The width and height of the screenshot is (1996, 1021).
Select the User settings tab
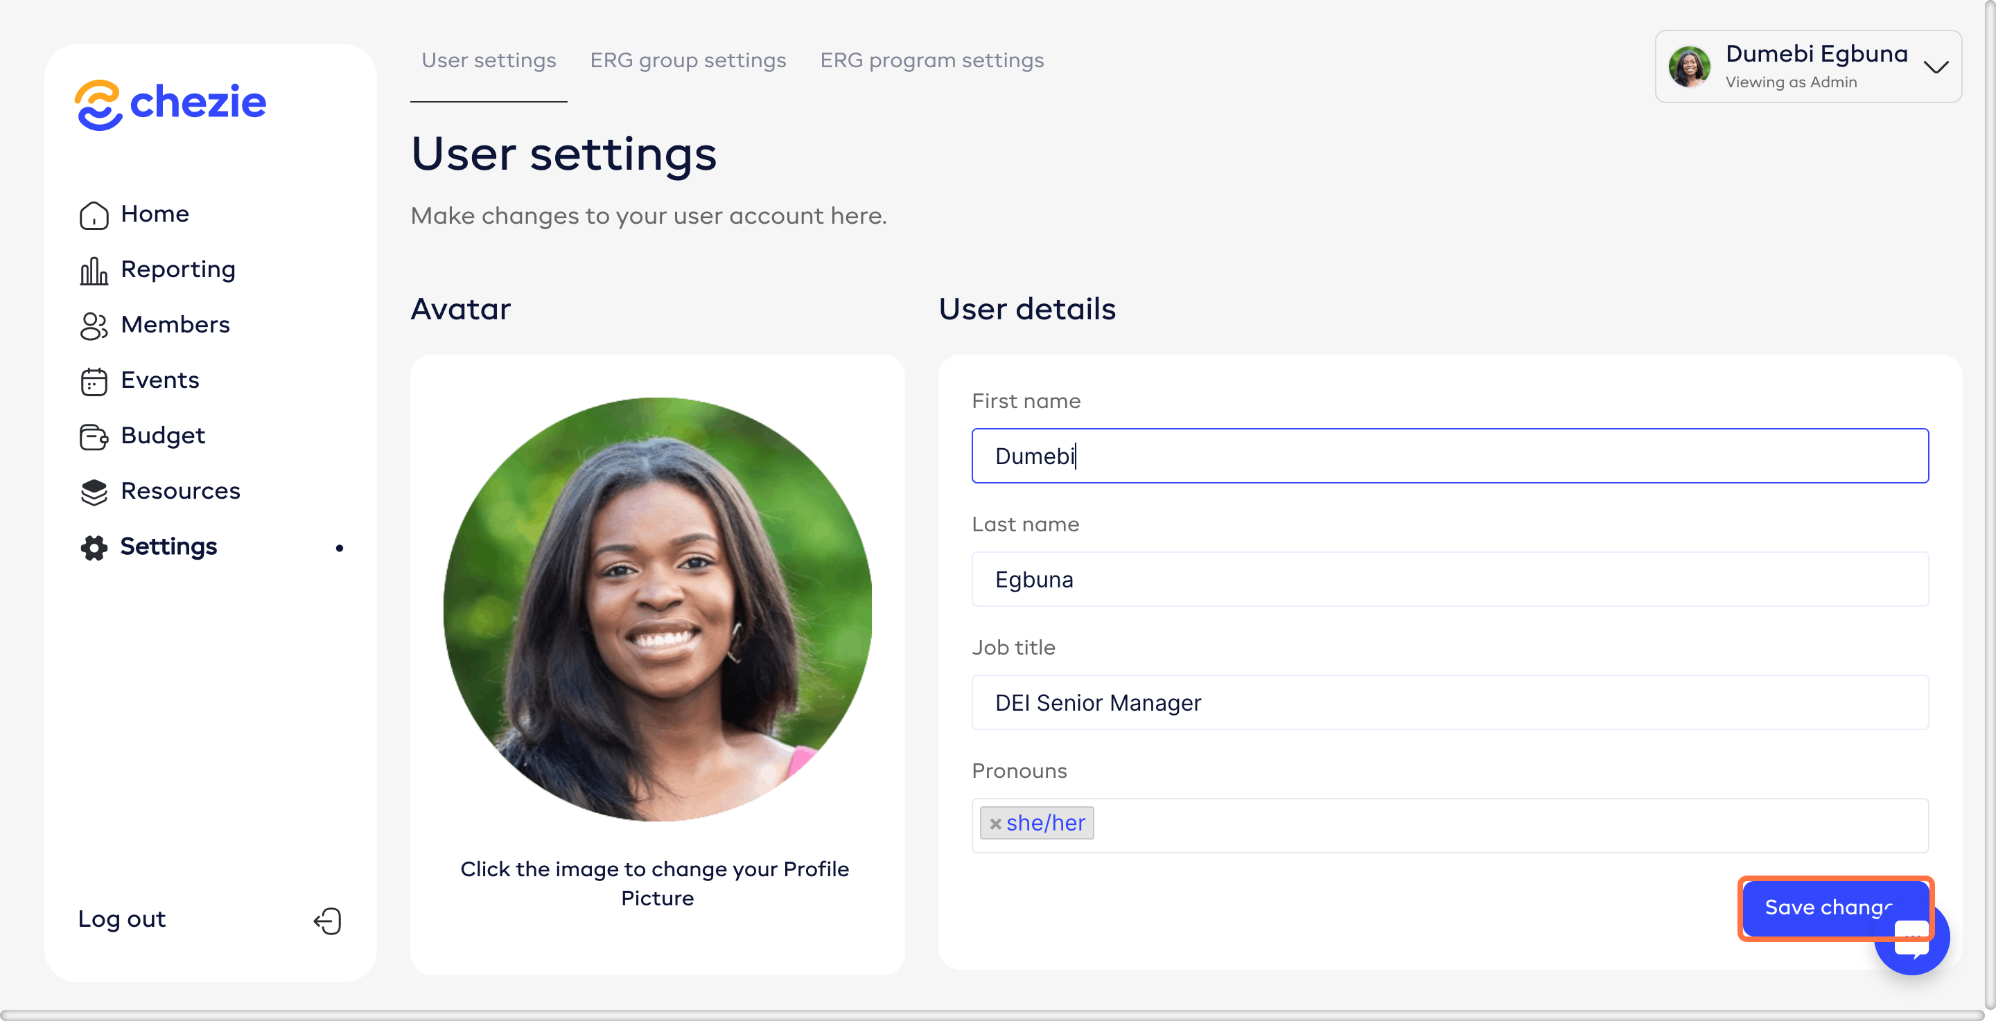pos(488,60)
